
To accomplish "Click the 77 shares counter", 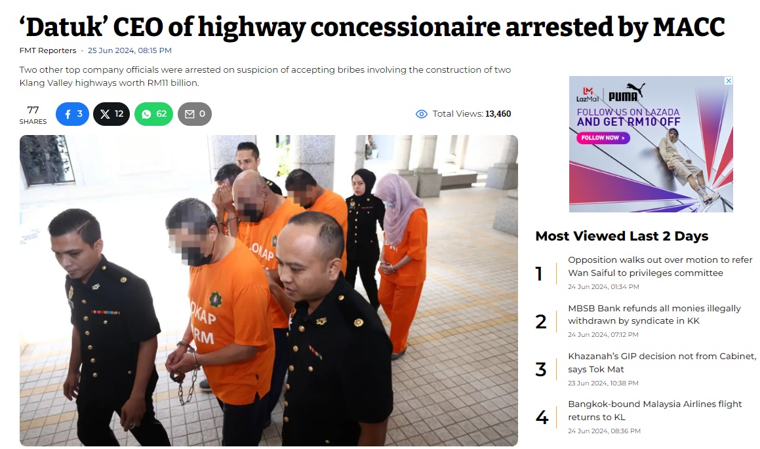I will pyautogui.click(x=33, y=115).
